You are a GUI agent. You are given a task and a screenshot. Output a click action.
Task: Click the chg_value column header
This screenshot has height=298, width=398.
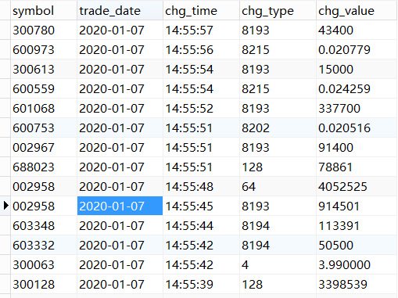pos(357,11)
